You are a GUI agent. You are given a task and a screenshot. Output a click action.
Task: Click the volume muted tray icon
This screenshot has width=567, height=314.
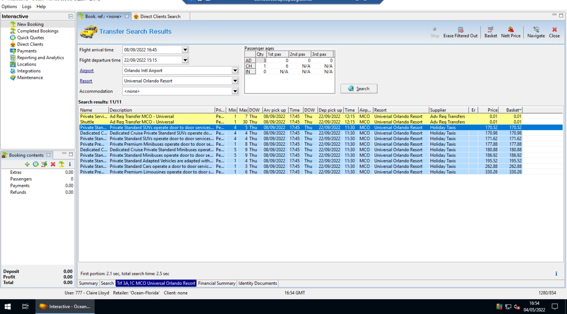coord(517,307)
